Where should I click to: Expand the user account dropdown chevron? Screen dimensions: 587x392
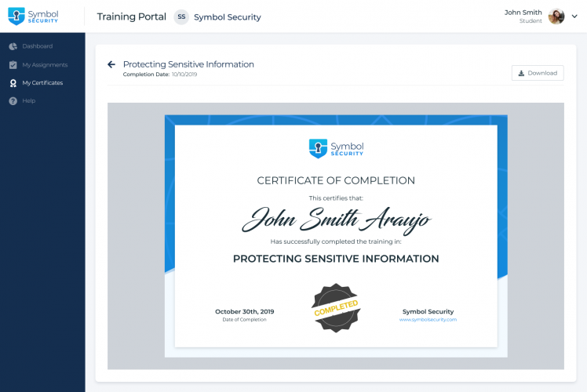574,16
